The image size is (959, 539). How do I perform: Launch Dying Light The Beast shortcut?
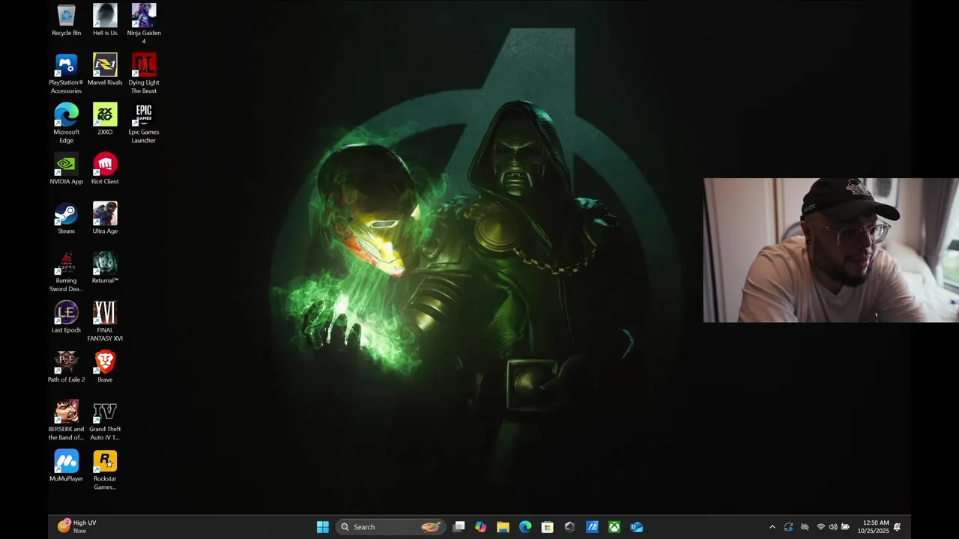click(144, 73)
